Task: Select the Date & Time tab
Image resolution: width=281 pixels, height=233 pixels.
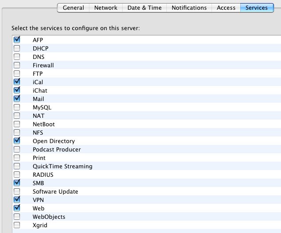Action: click(x=144, y=8)
